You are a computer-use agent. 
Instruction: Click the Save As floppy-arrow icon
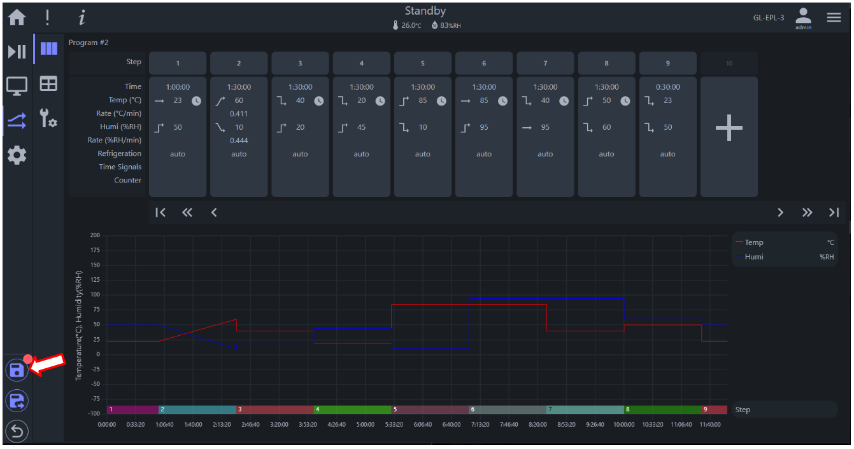point(17,401)
